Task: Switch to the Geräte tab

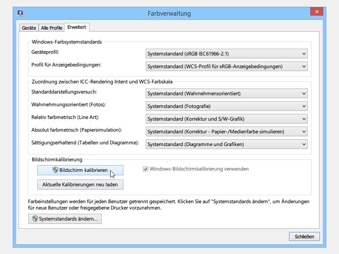Action: [29, 28]
